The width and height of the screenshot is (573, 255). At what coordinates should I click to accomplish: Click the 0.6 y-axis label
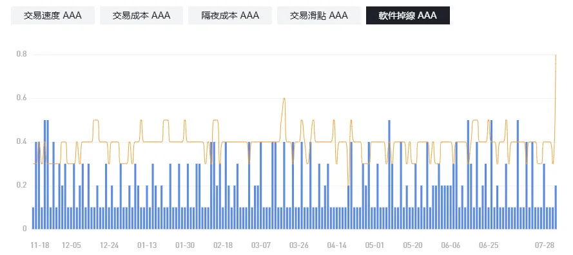pyautogui.click(x=21, y=98)
